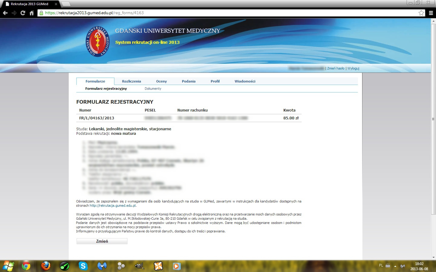
Task: Go to browser home page icon
Action: [31, 13]
